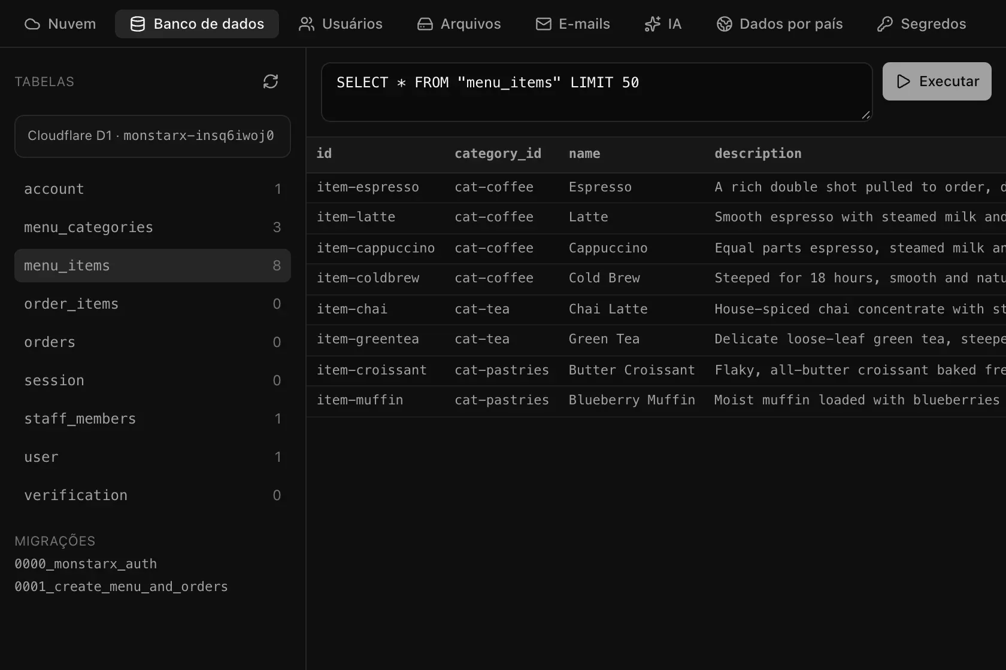Select the verification table

(x=153, y=495)
